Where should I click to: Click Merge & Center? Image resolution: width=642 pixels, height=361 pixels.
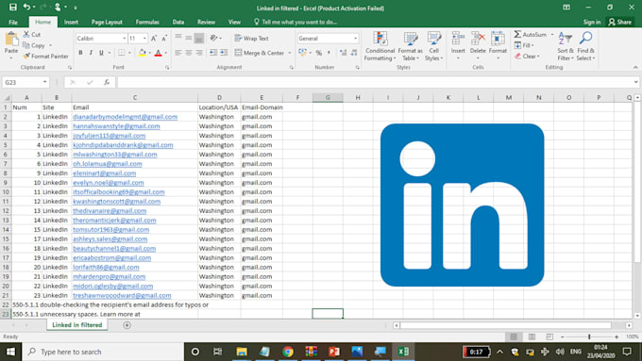[x=260, y=53]
